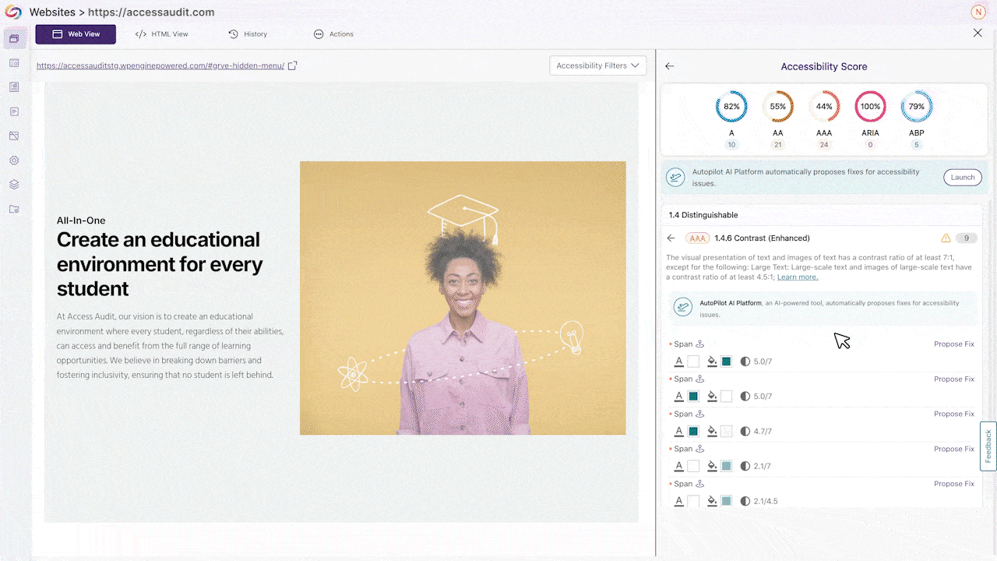Select the AAA 44% score circle
997x561 pixels.
824,107
